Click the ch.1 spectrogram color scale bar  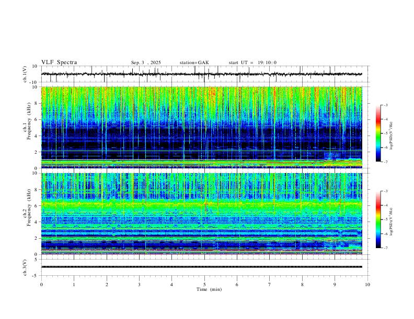tap(378, 133)
